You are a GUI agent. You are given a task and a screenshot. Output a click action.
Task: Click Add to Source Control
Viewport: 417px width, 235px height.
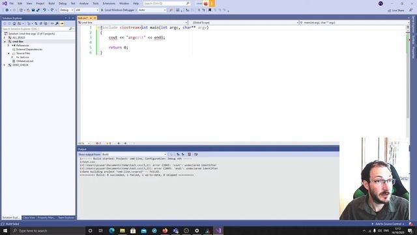pyautogui.click(x=388, y=224)
